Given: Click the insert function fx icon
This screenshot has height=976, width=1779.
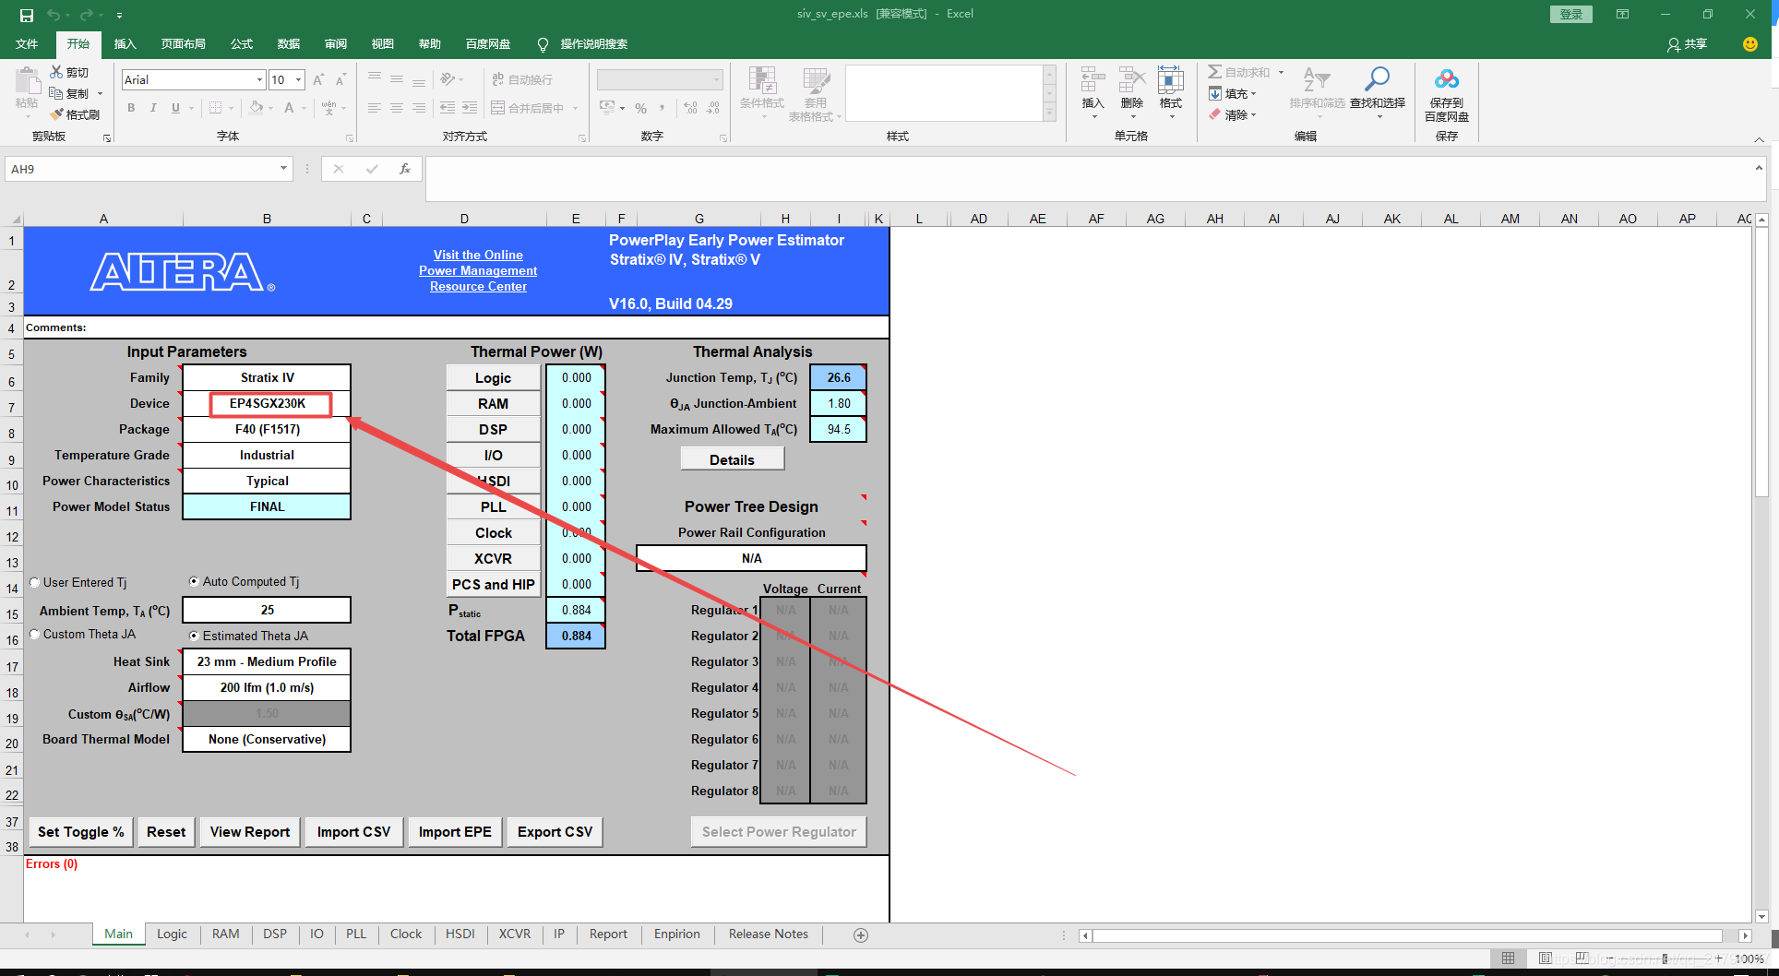Looking at the screenshot, I should click(x=405, y=169).
